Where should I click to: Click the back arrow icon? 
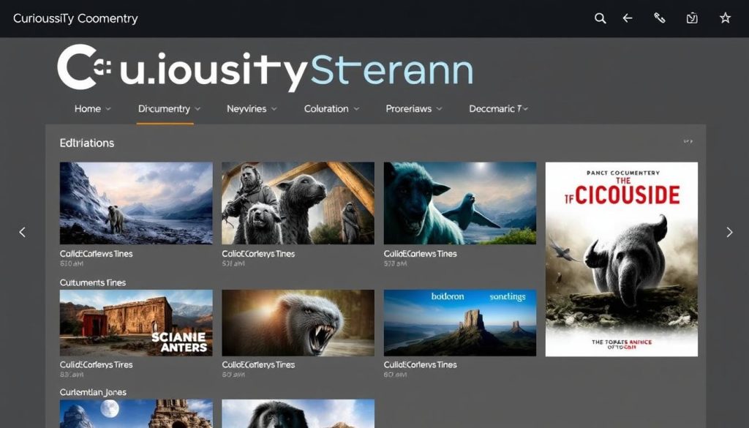[627, 18]
